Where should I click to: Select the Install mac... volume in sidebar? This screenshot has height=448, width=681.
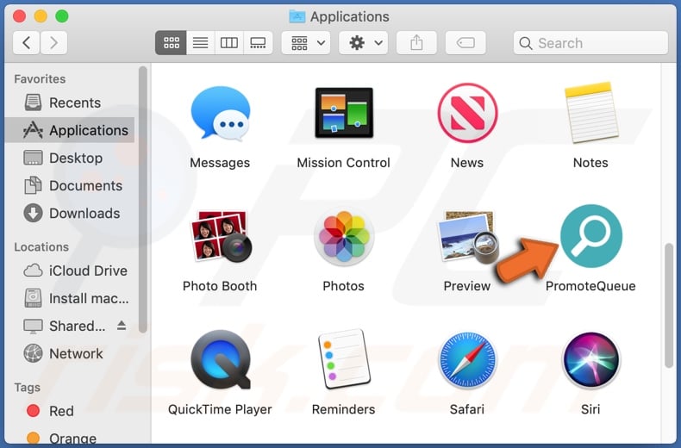point(70,299)
